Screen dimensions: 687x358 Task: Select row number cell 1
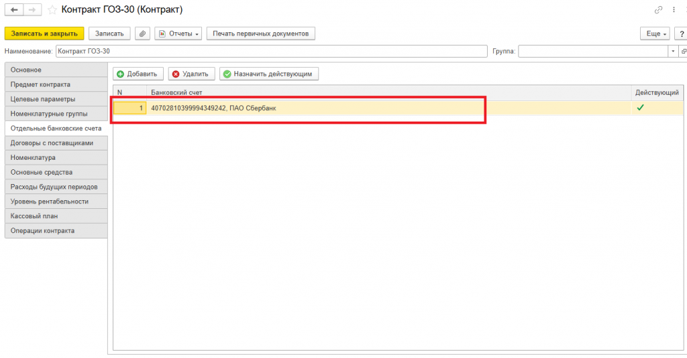(130, 108)
